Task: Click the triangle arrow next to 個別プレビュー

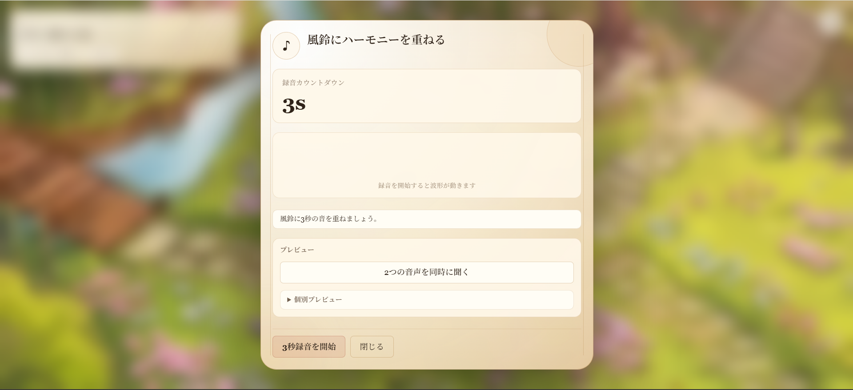Action: (288, 300)
